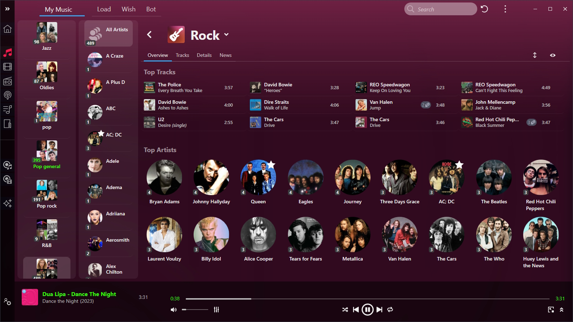Click the sort arrows icon
The image size is (573, 322).
[535, 55]
